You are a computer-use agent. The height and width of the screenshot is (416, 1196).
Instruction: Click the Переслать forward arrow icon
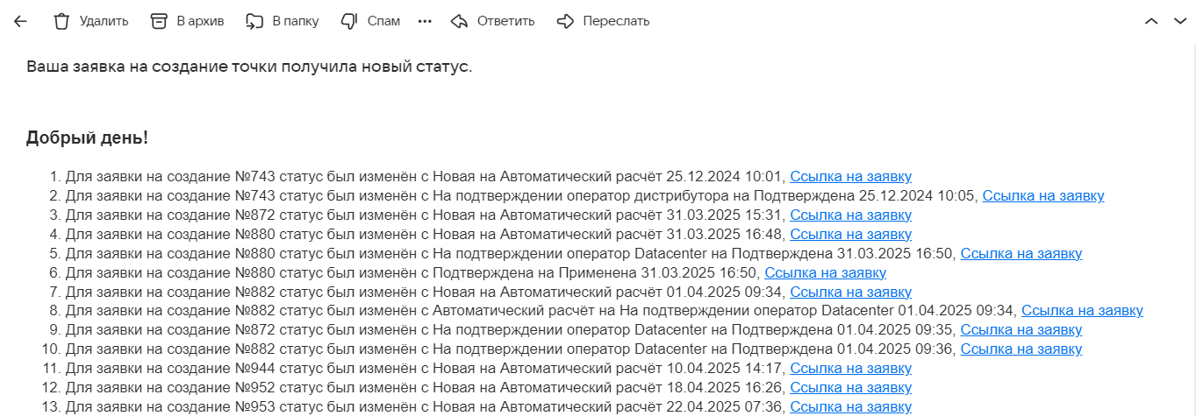coord(566,21)
